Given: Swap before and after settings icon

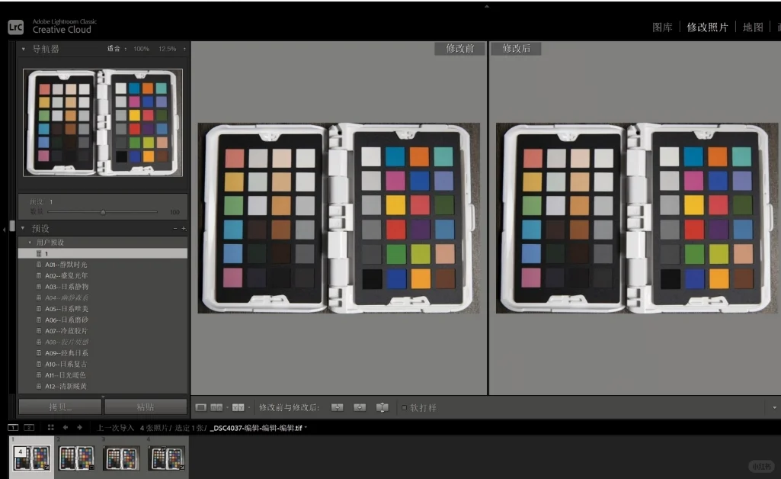Looking at the screenshot, I should (x=382, y=407).
